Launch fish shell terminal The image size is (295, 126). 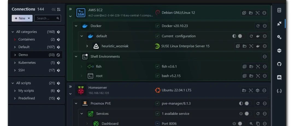pyautogui.click(x=244, y=66)
